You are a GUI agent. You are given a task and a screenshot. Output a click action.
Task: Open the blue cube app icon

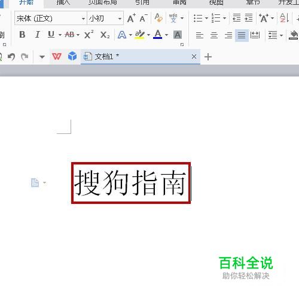click(x=72, y=56)
